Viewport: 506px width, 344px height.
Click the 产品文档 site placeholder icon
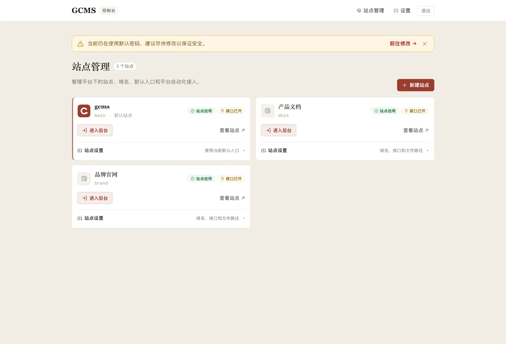268,111
